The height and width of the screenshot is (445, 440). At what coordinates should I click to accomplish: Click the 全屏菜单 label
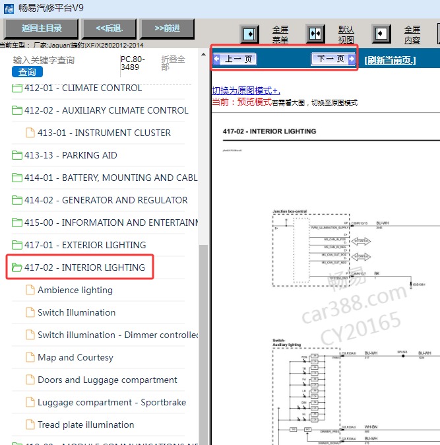(x=280, y=34)
